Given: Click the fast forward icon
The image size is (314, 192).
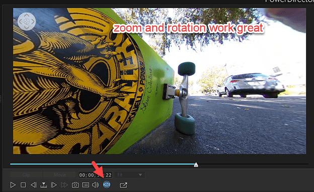Looking at the screenshot, I should coord(64,185).
